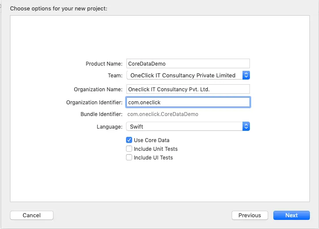Click the Product Name field containing CoreDataDemo
The width and height of the screenshot is (319, 229).
click(188, 63)
